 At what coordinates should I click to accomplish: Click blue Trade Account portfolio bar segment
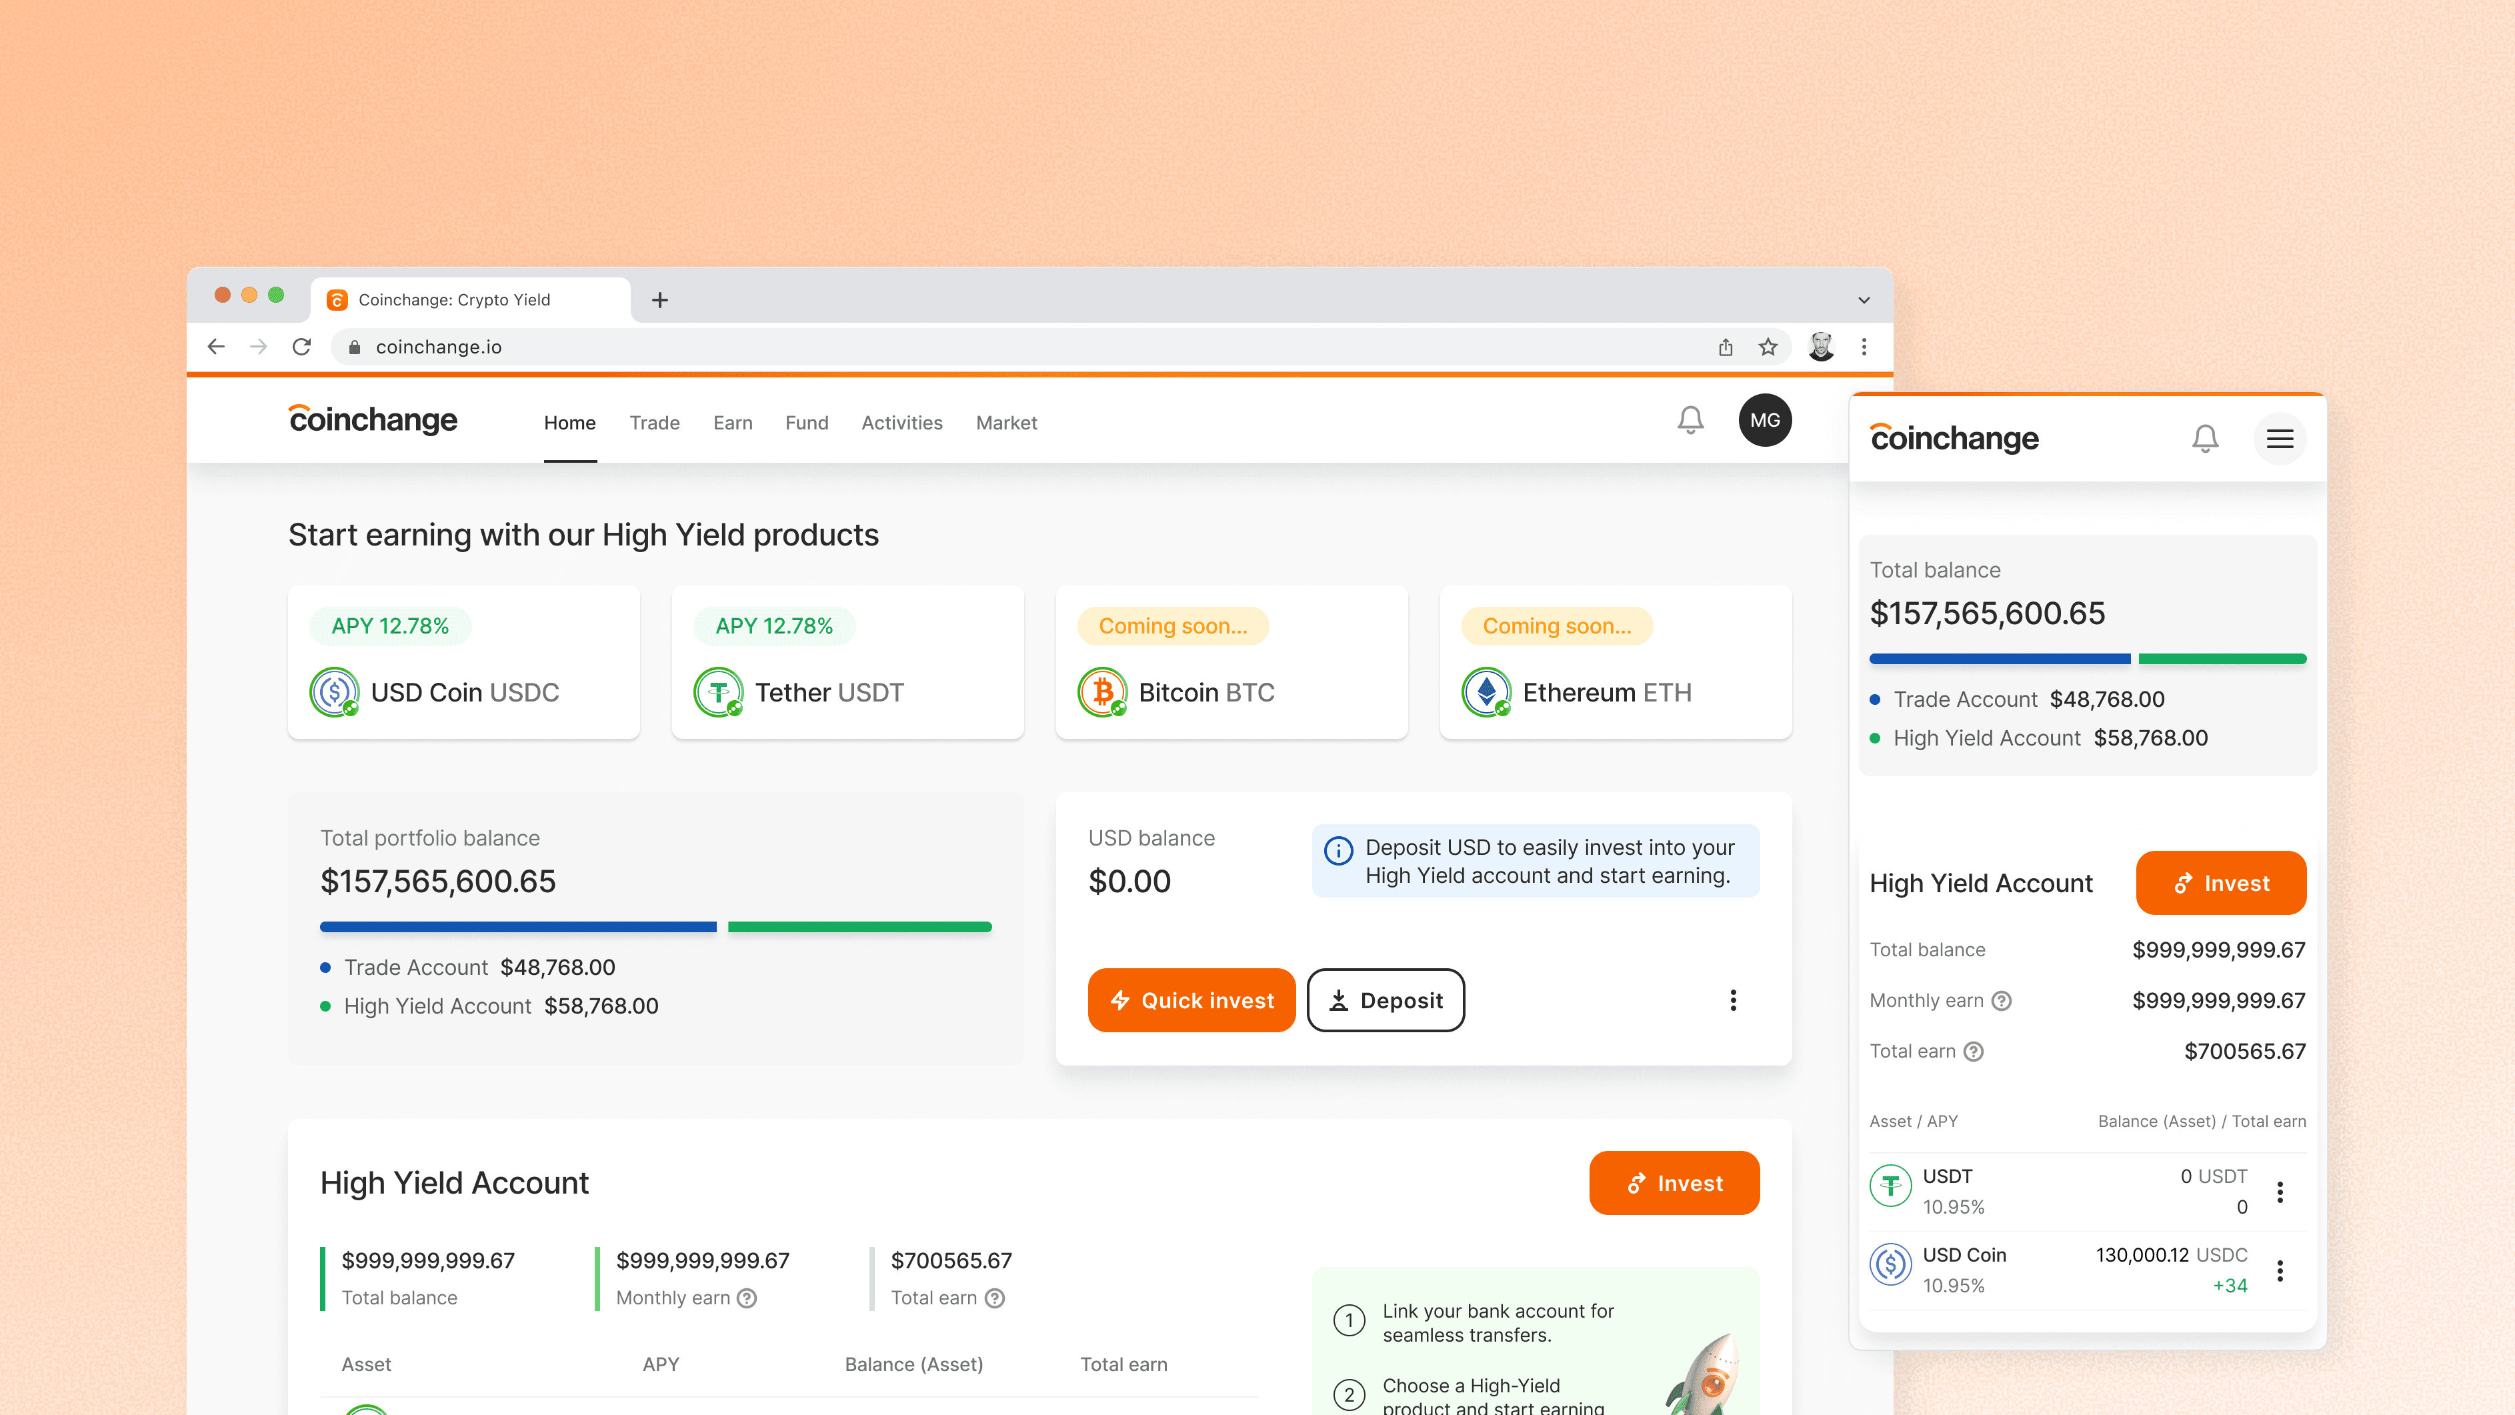(x=517, y=927)
